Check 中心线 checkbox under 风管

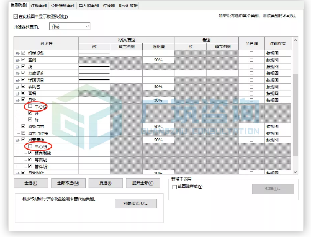[x=30, y=106]
